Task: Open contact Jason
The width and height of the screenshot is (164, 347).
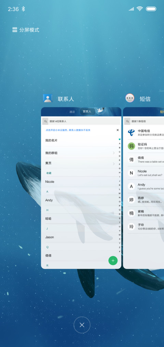Action: [50, 237]
